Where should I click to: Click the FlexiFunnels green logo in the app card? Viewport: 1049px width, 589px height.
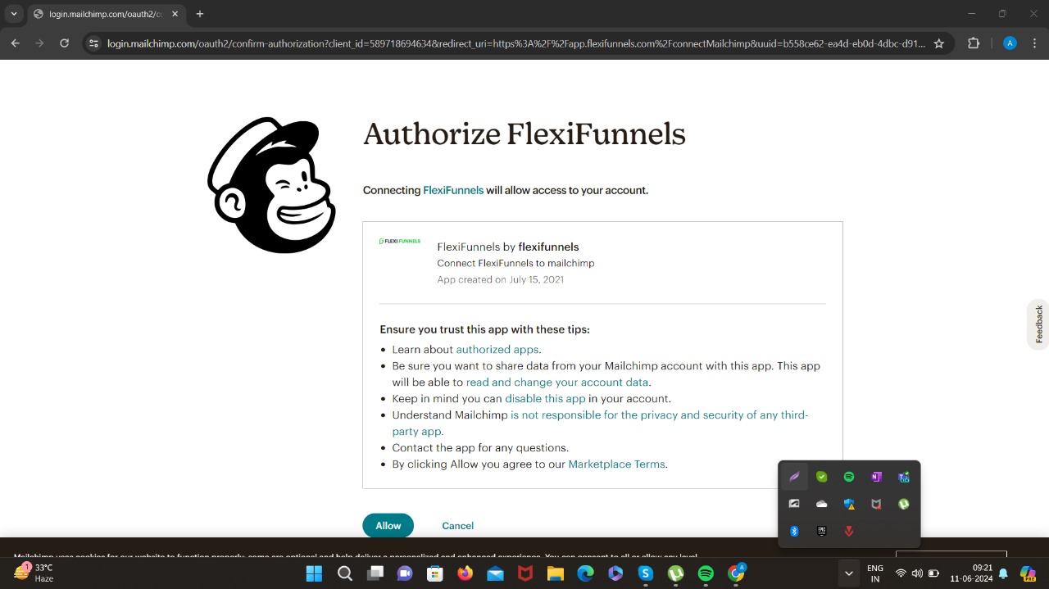coord(400,242)
